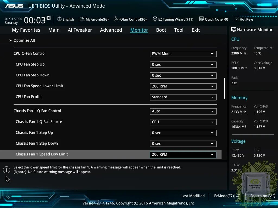This screenshot has width=278, height=208.
Task: Click the BCLK 100.0 MHz value
Action: tap(239, 68)
